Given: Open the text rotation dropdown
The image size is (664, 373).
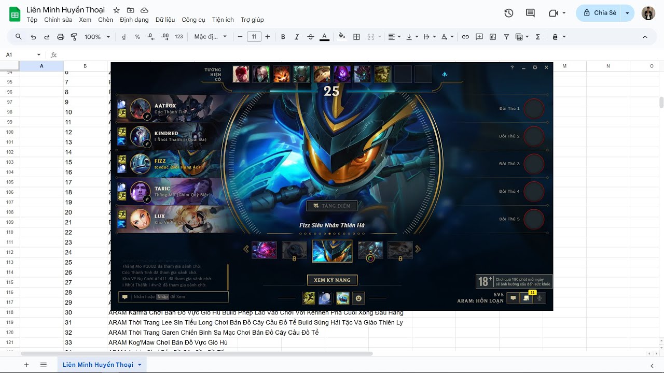Looking at the screenshot, I should (x=447, y=37).
